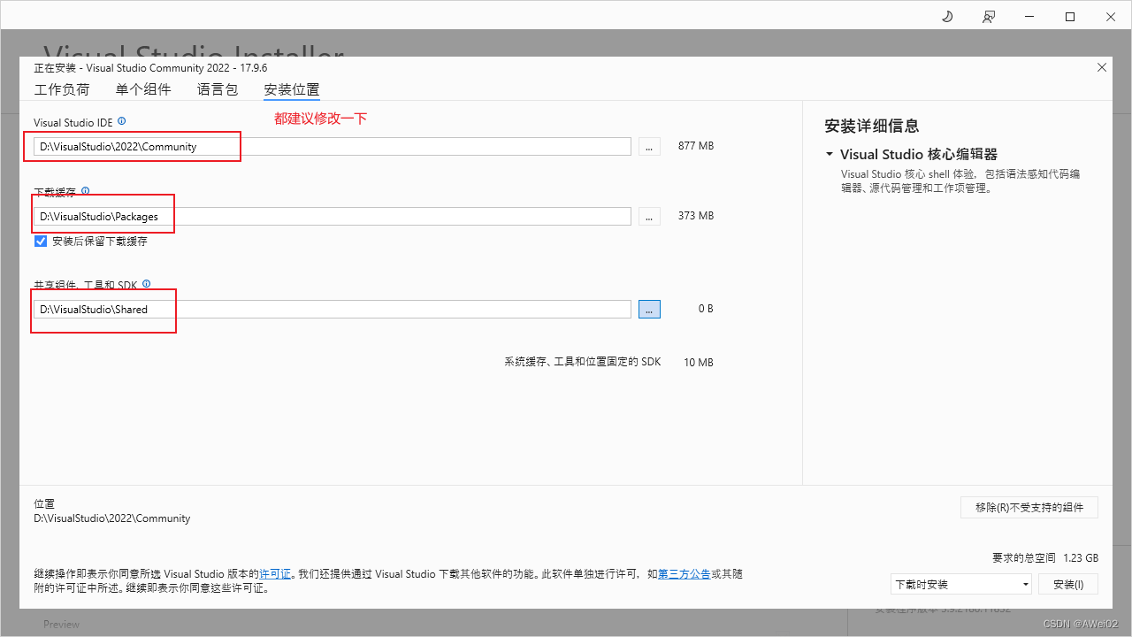Toggle dark mode moon icon in title bar
1132x637 pixels.
(x=947, y=17)
